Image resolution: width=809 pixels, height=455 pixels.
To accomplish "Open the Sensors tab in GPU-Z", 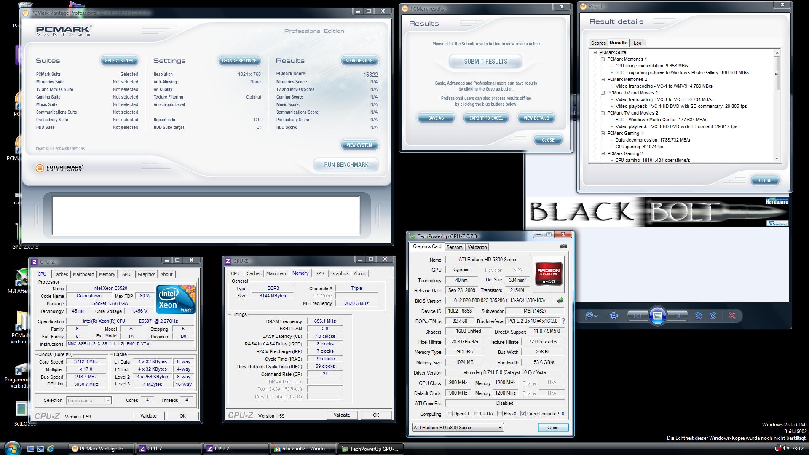I will 454,247.
